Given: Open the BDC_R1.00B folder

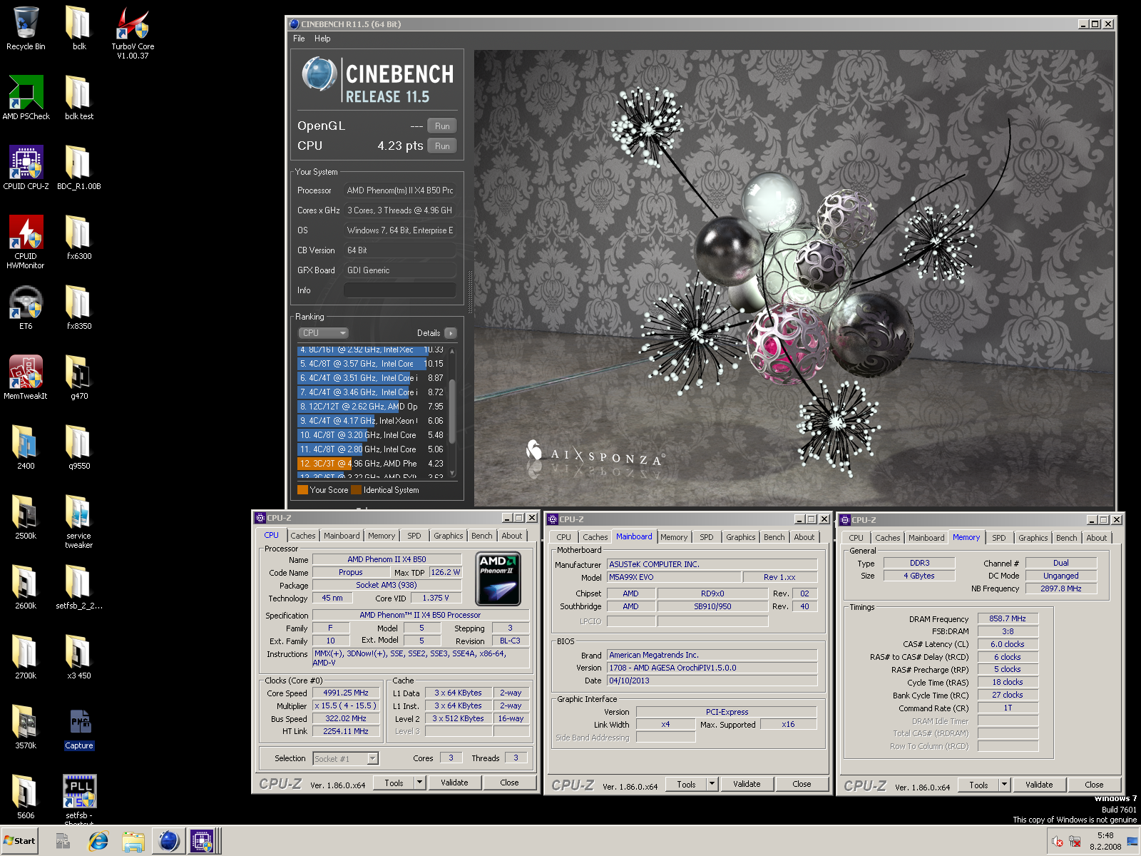Looking at the screenshot, I should (79, 168).
